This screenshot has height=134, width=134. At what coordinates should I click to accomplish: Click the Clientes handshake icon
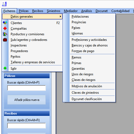point(5,23)
